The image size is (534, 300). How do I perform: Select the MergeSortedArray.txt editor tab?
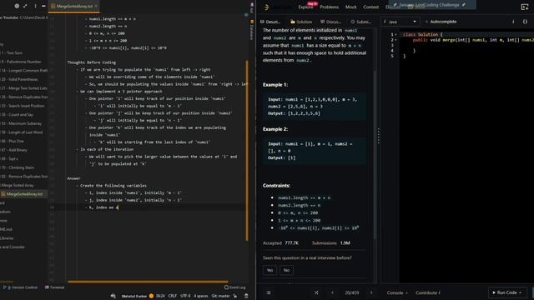73,6
